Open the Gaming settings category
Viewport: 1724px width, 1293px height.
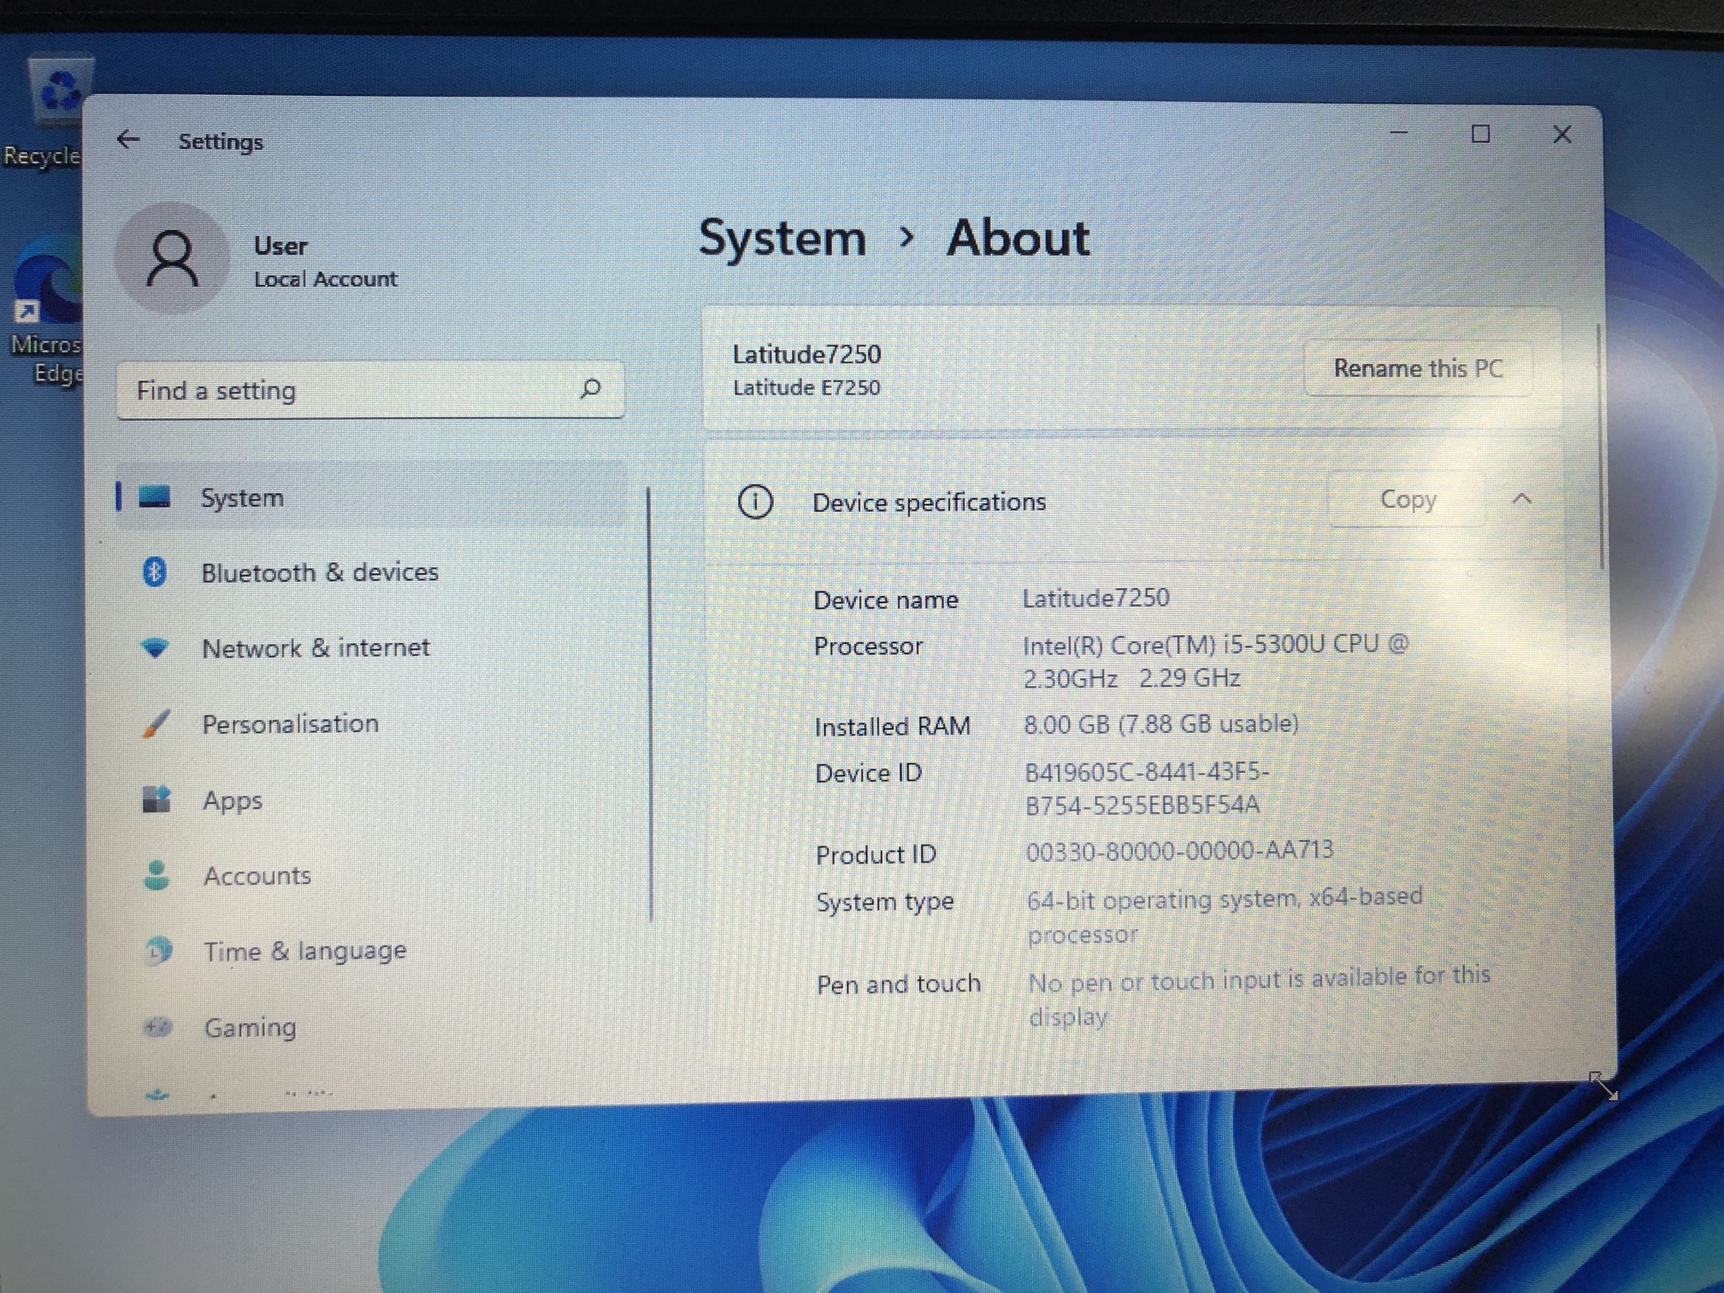(372, 1027)
